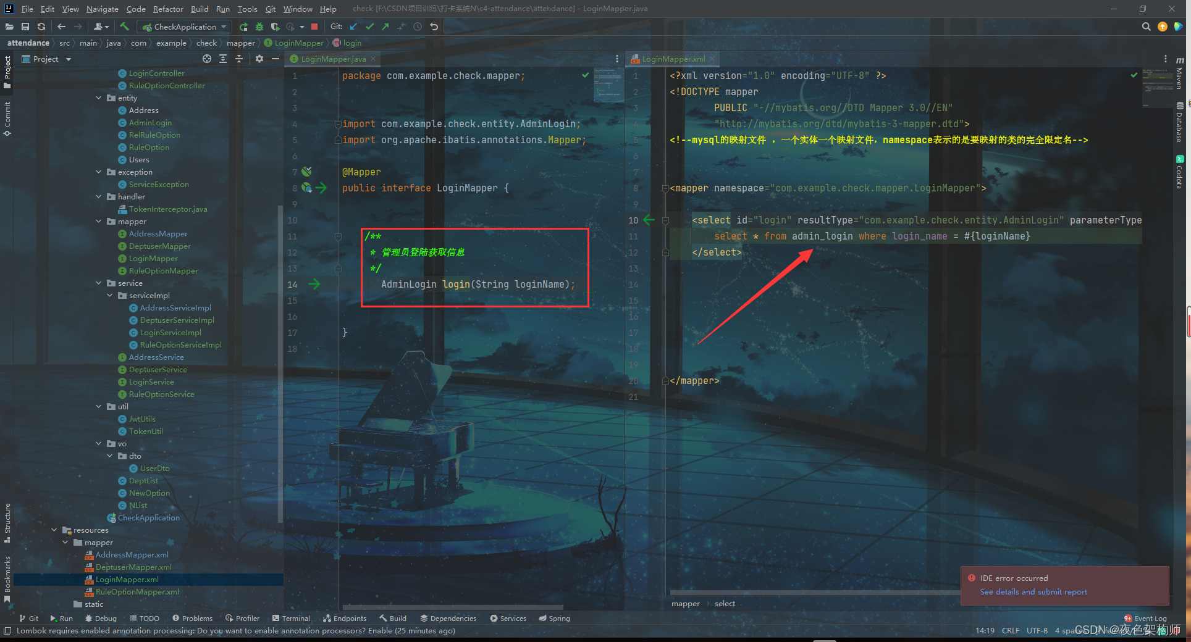
Task: Click Select Opened File target icon
Action: tap(207, 59)
